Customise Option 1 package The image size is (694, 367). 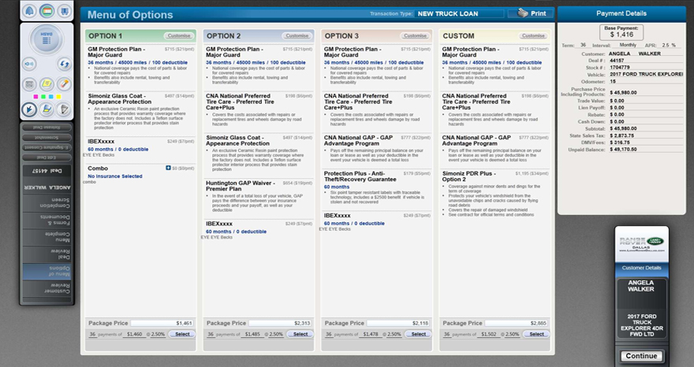pyautogui.click(x=179, y=35)
